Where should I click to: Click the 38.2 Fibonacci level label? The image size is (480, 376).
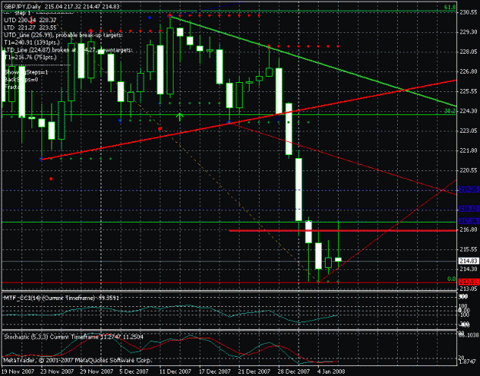tap(450, 111)
